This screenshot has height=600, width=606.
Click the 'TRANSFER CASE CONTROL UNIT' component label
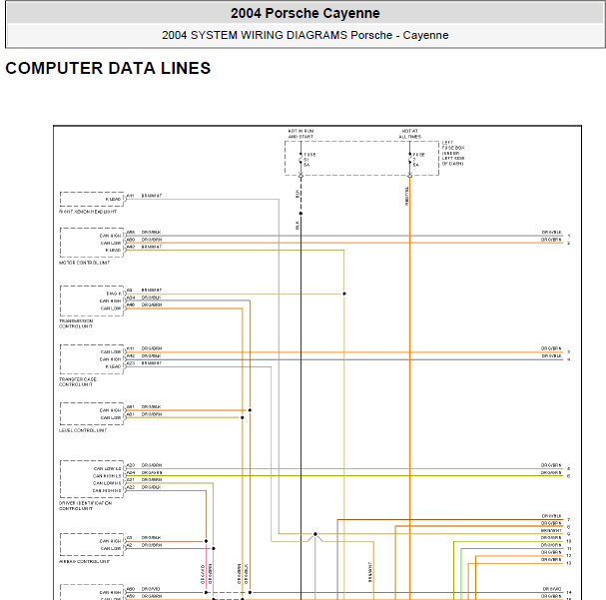(77, 382)
